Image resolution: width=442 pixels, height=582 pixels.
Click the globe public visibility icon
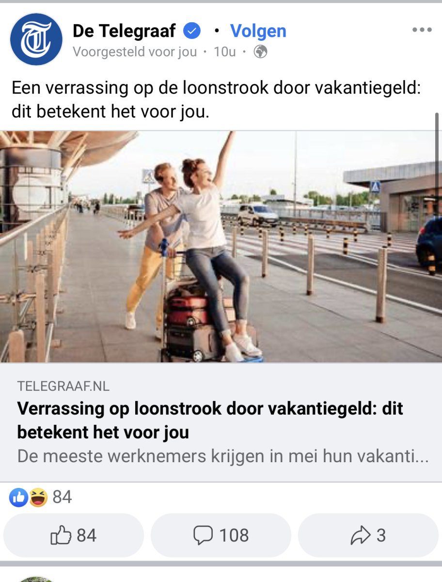pos(261,51)
